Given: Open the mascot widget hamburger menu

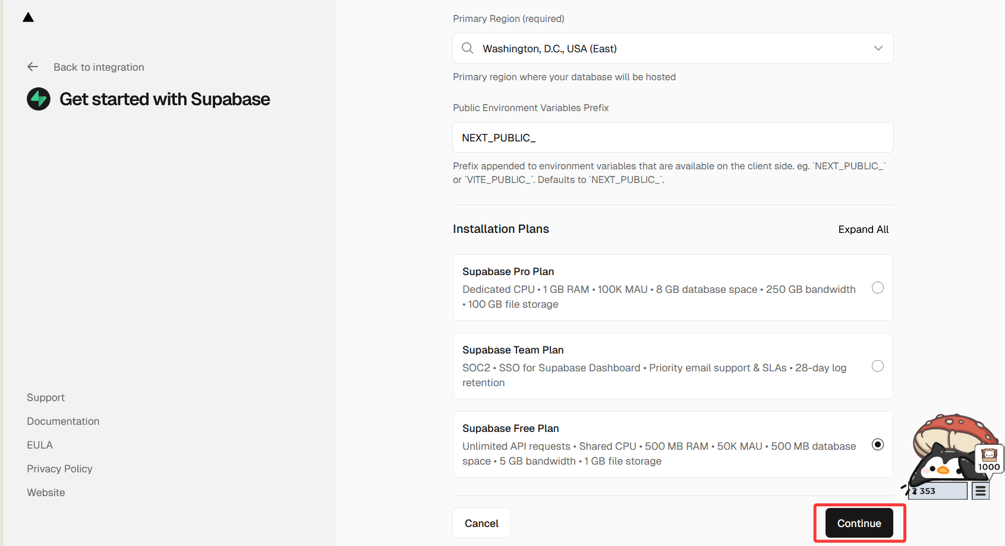Looking at the screenshot, I should [981, 491].
